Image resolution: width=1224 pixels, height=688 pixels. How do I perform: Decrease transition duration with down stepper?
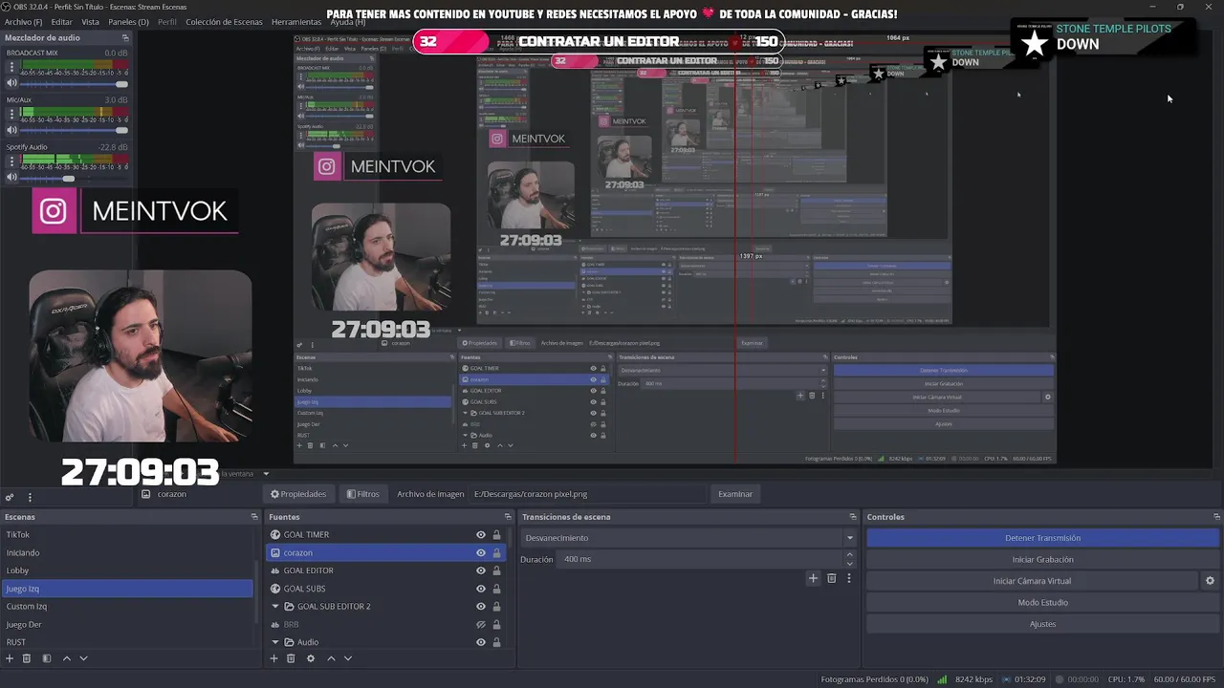(x=851, y=563)
